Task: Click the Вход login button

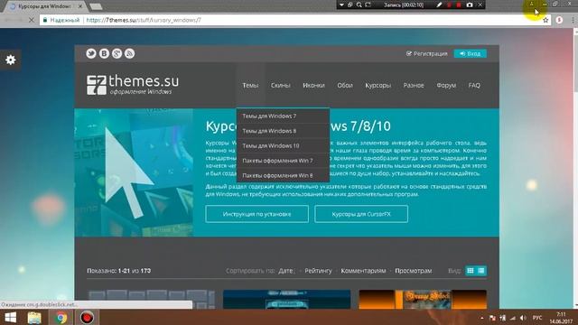Action: (471, 53)
